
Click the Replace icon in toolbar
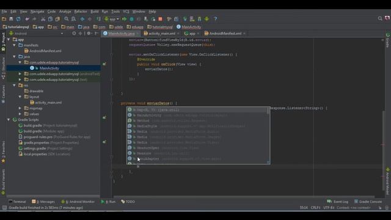click(73, 19)
